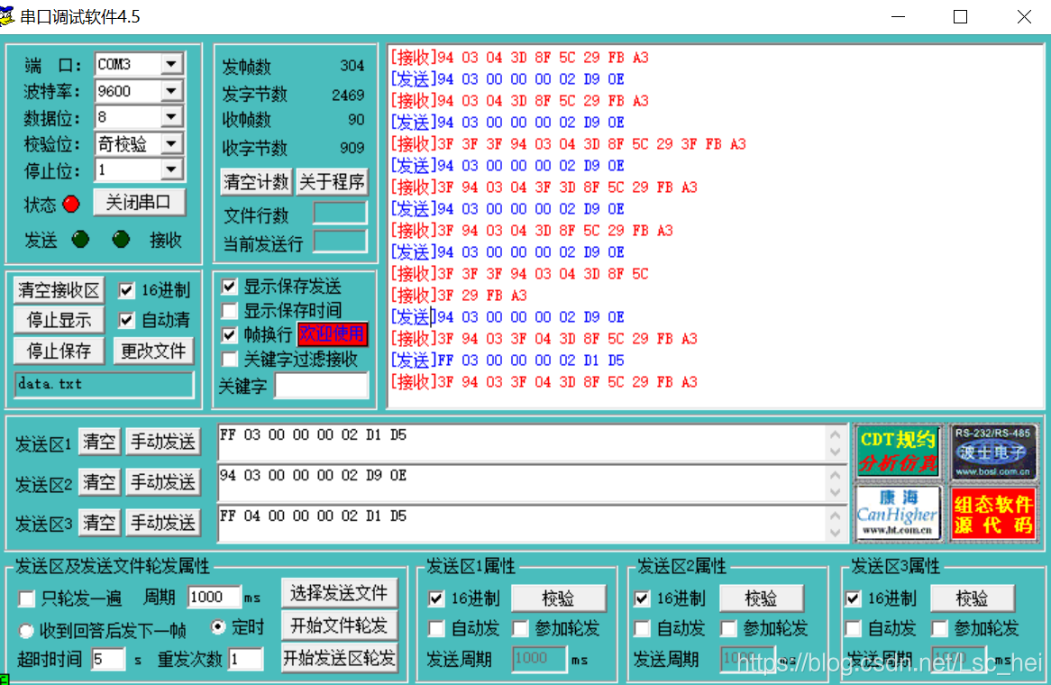Click the green 接收 receive light
The width and height of the screenshot is (1051, 685).
122,241
